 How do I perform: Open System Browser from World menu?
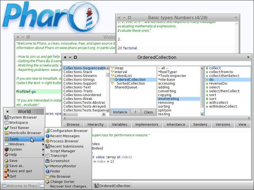23,117
